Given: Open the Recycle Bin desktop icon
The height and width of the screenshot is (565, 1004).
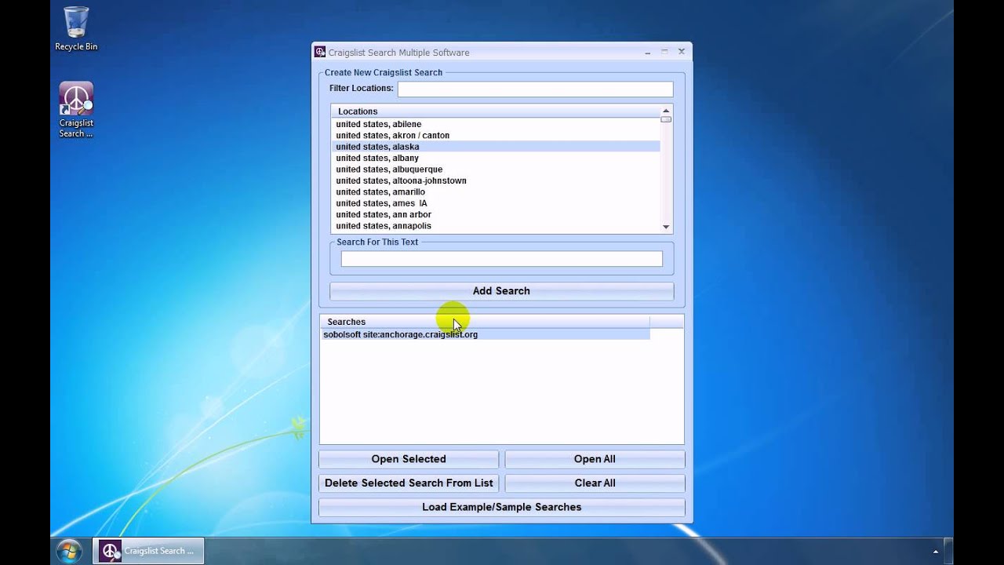Looking at the screenshot, I should click(76, 28).
